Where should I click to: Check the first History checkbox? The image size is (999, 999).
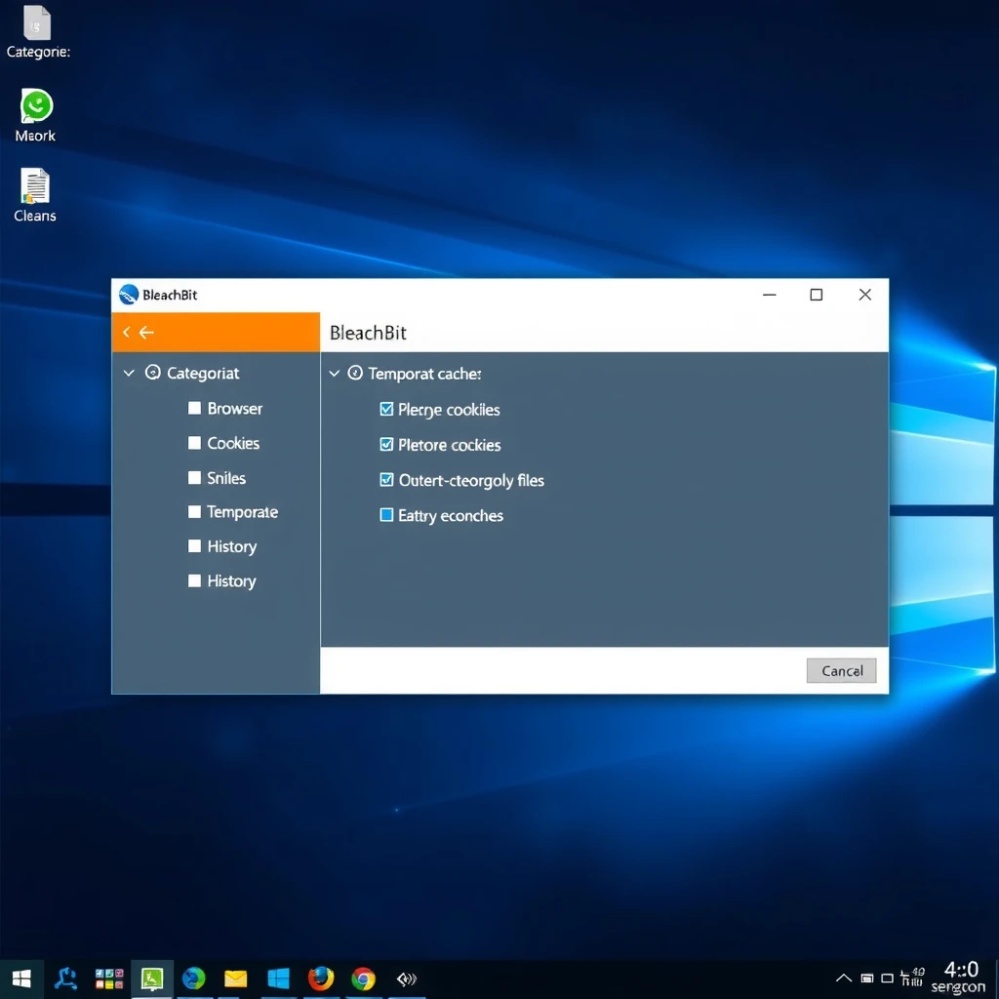[194, 546]
